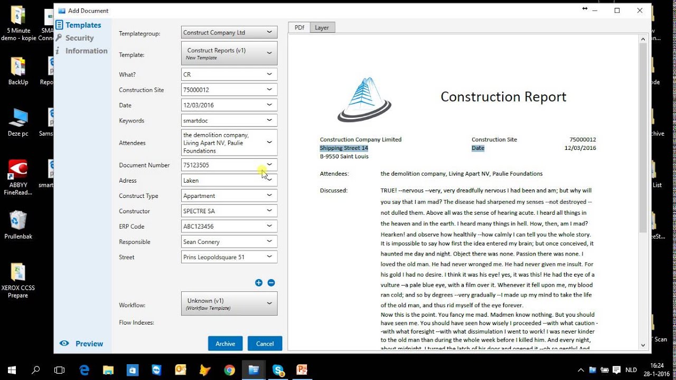Open File Explorer from taskbar
This screenshot has width=676, height=380.
click(x=108, y=370)
